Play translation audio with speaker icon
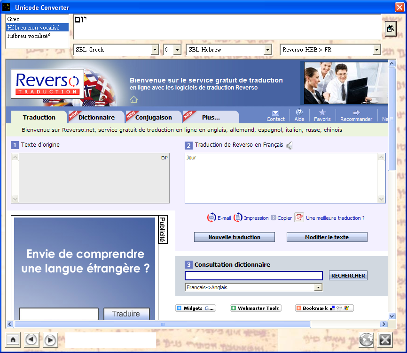The height and width of the screenshot is (353, 407). pyautogui.click(x=290, y=145)
